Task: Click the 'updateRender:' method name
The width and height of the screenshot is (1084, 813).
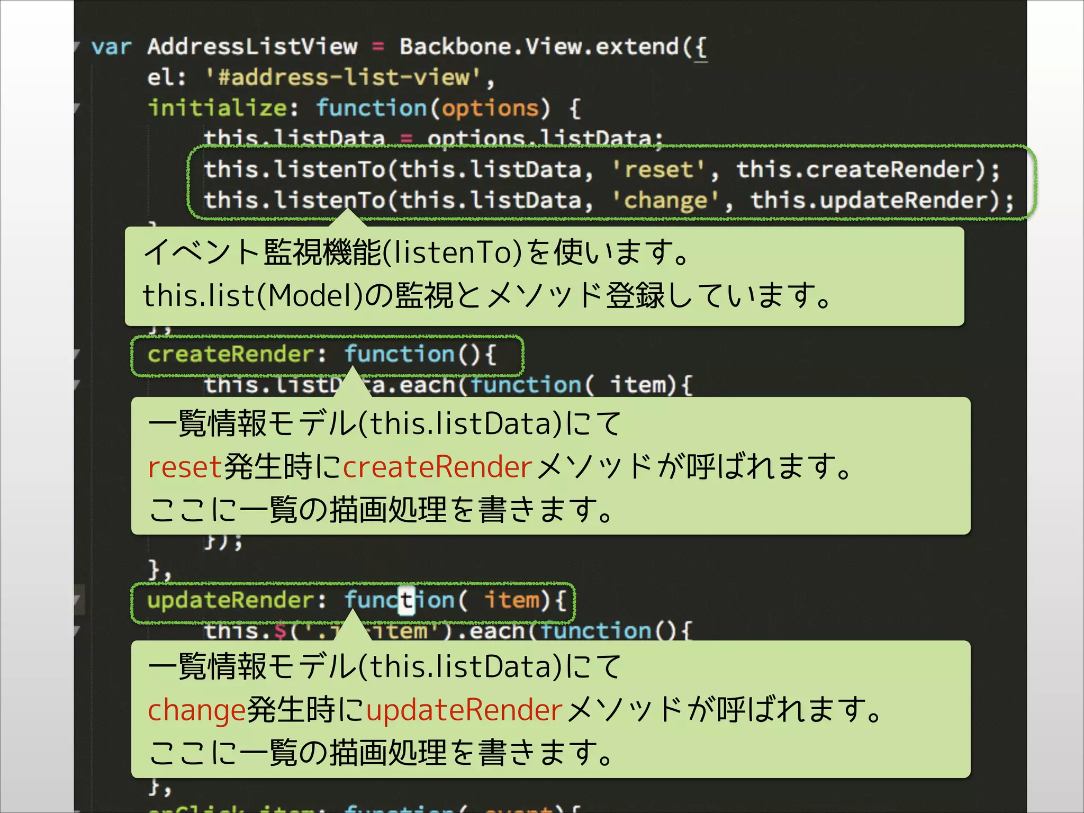Action: click(x=237, y=601)
